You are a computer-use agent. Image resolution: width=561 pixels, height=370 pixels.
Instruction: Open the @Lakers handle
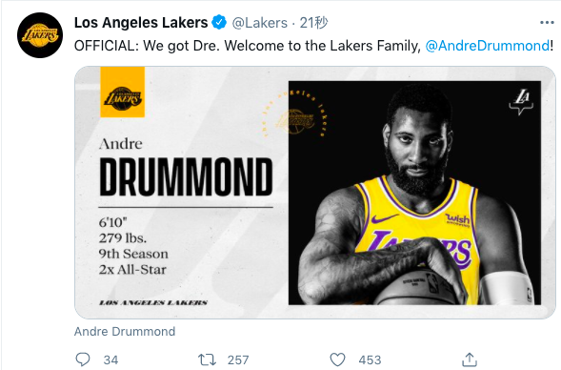[260, 23]
